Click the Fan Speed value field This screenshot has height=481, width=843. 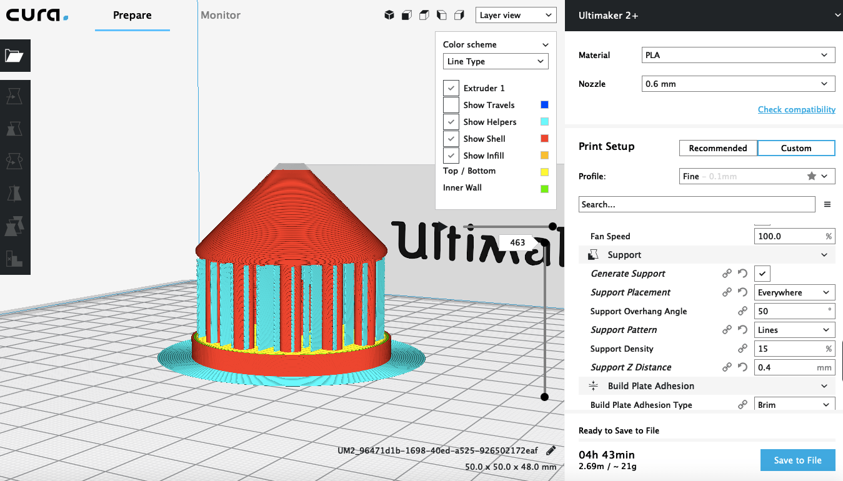pyautogui.click(x=795, y=236)
